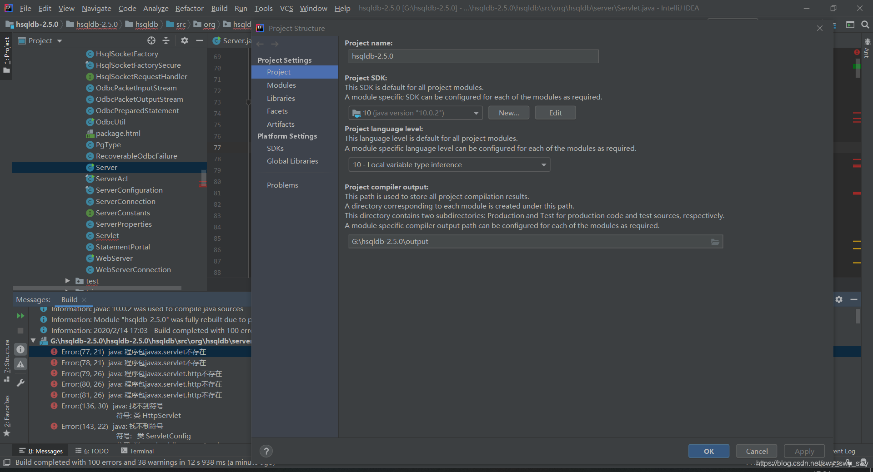
Task: Click the locate/scroll-from-source target icon
Action: (x=151, y=40)
